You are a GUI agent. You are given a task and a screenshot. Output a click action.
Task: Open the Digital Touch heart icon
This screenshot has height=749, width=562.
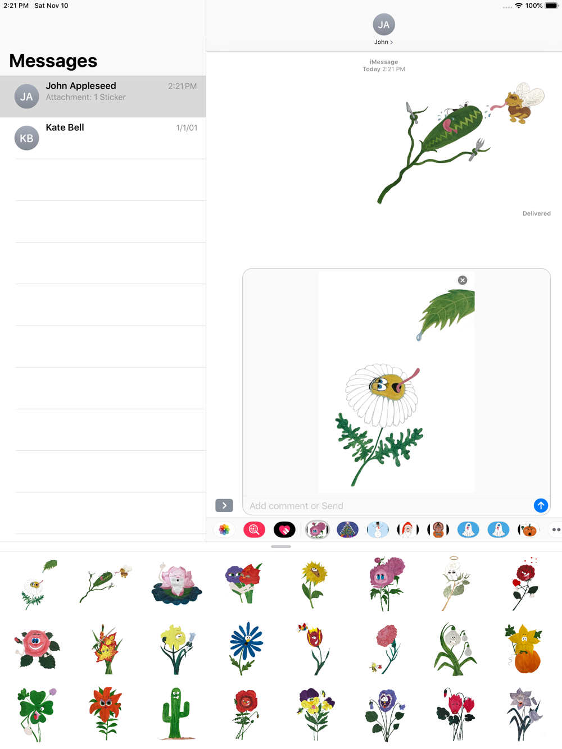[284, 529]
